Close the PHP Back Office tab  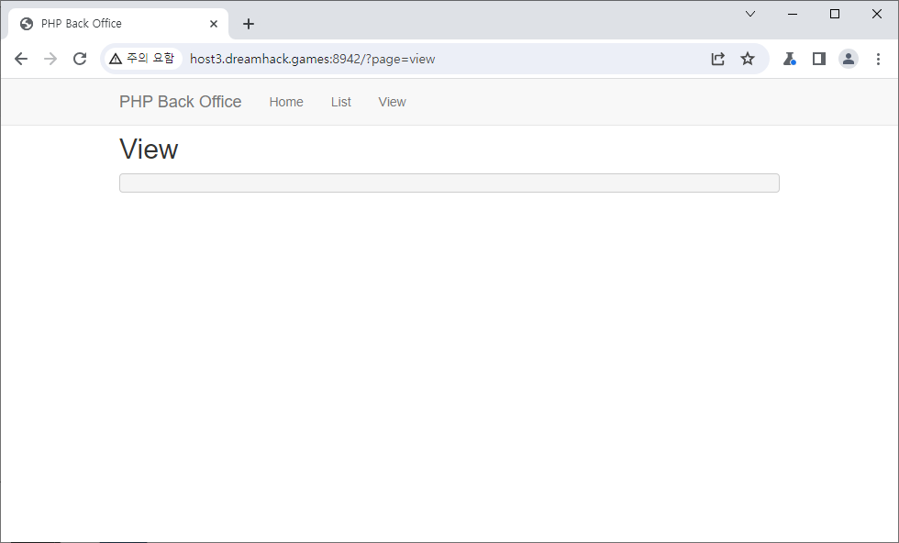click(x=214, y=24)
